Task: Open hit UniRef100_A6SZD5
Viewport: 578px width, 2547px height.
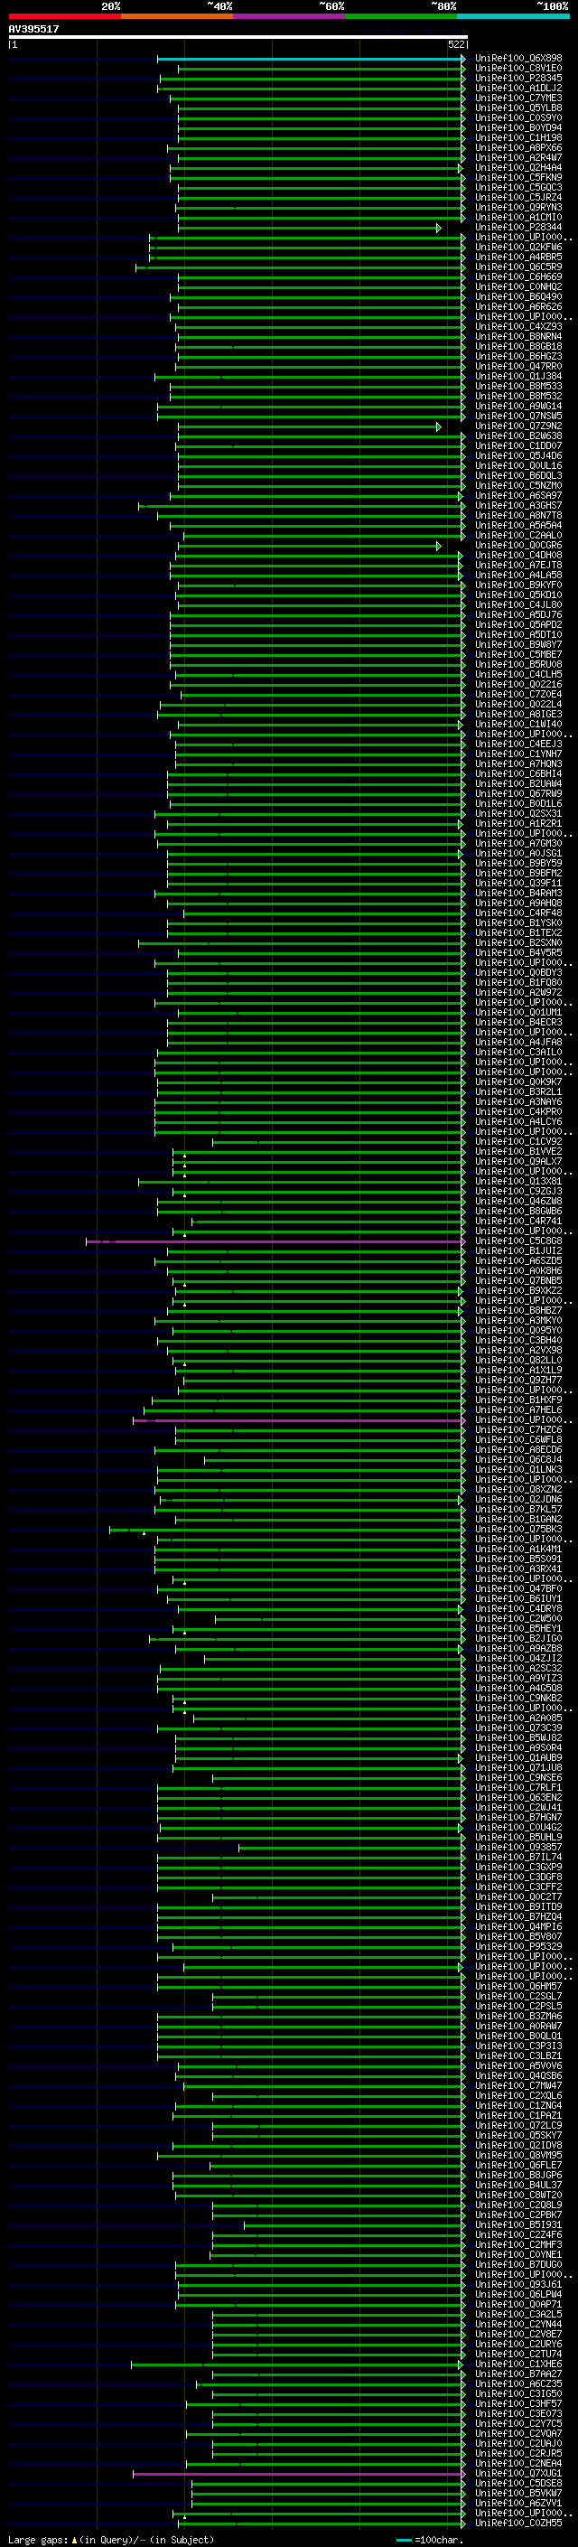Action: point(517,1260)
